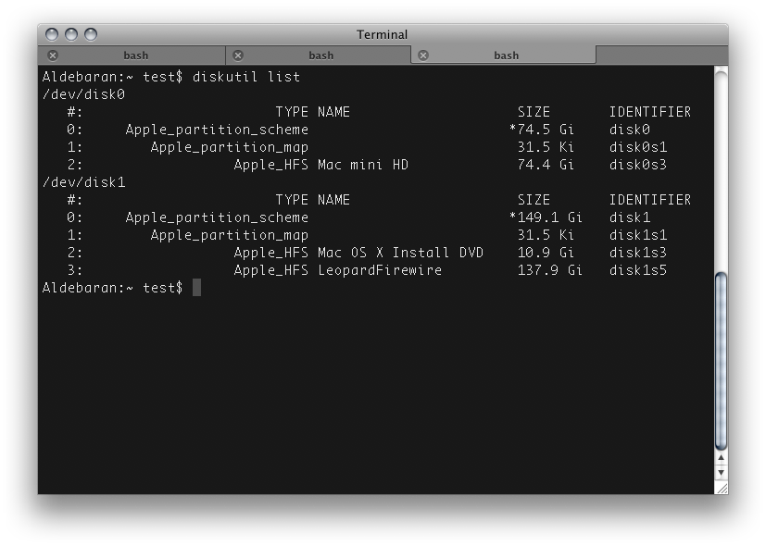The image size is (766, 546).
Task: Click the 'Mac OS X Install DVD' name
Action: click(400, 253)
